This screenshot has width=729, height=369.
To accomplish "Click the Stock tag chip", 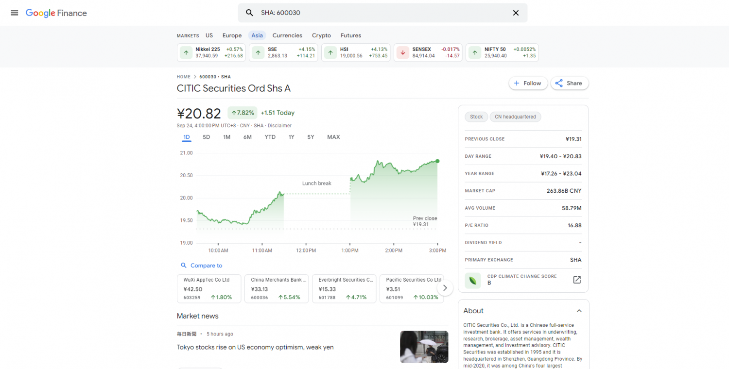I will (x=476, y=117).
